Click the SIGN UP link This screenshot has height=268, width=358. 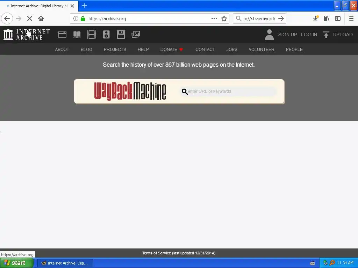[287, 35]
